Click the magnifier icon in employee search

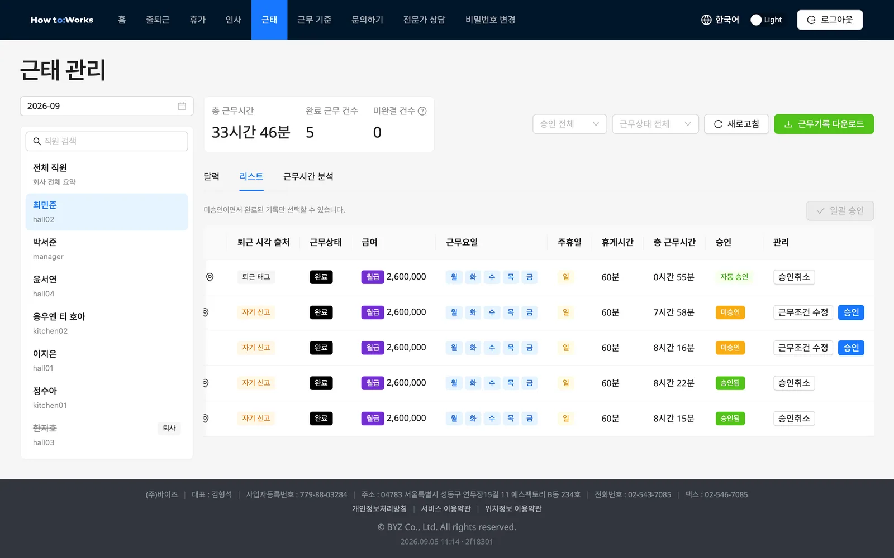37,141
